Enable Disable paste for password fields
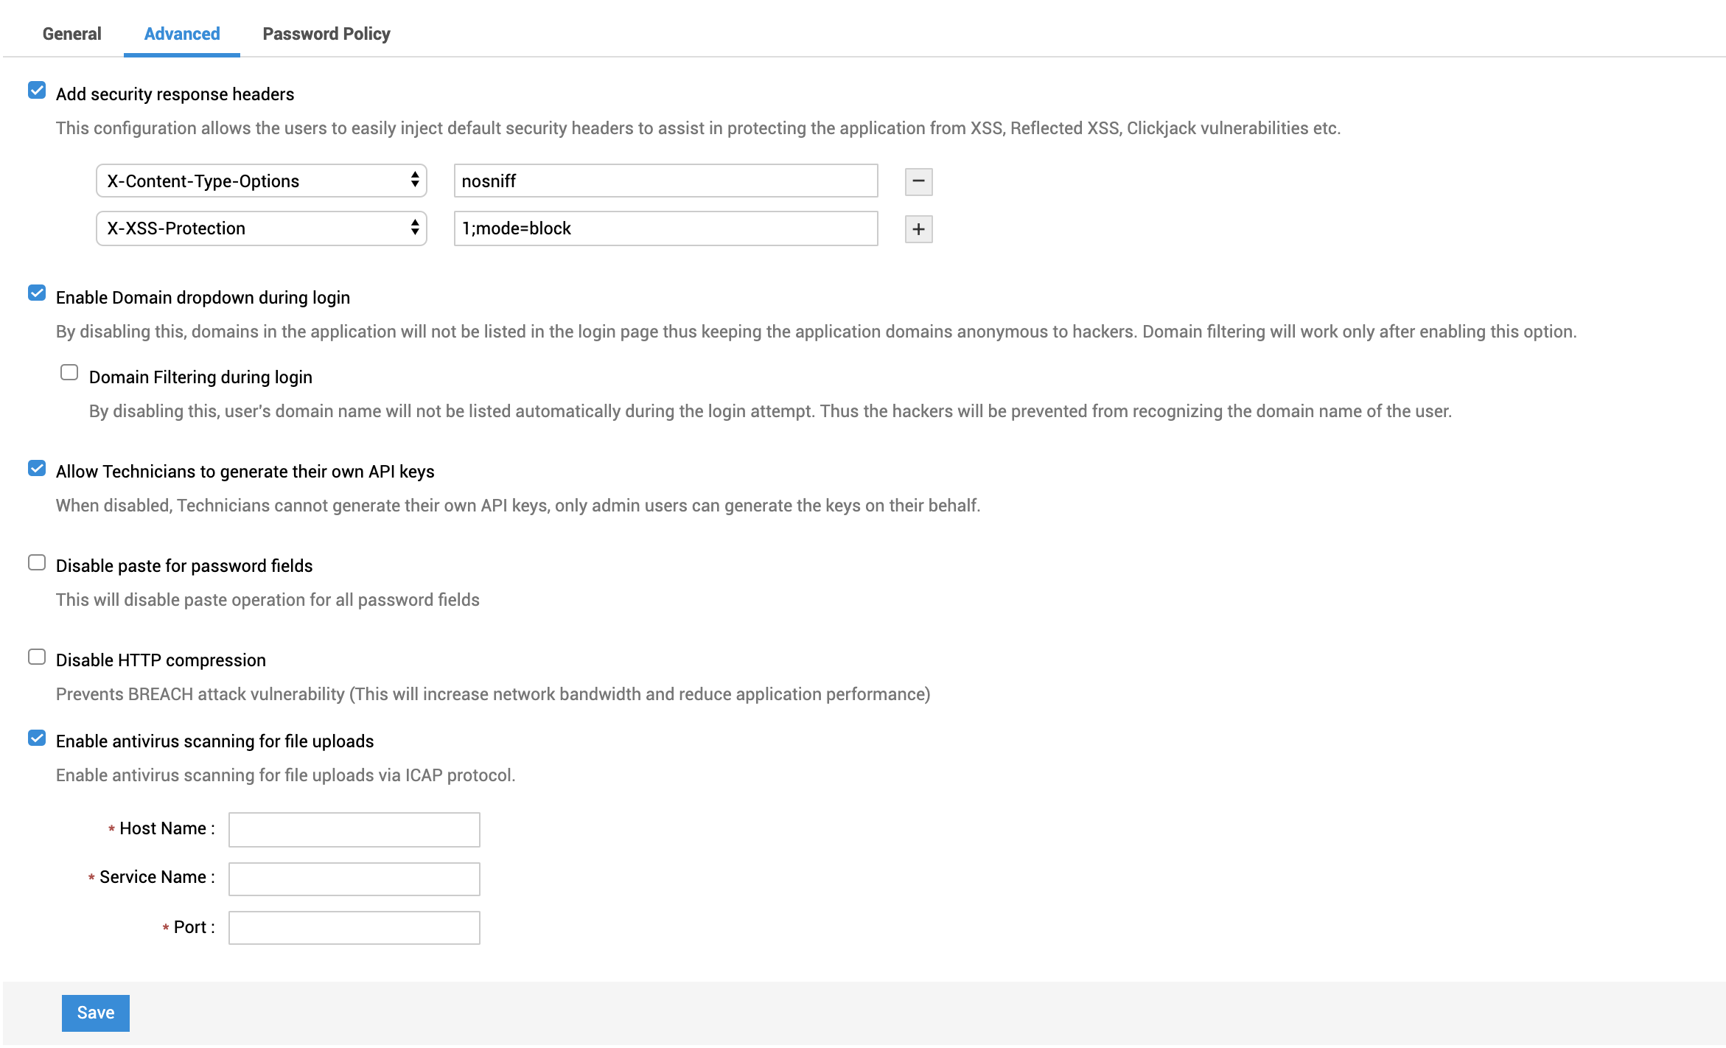1726x1048 pixels. [36, 562]
